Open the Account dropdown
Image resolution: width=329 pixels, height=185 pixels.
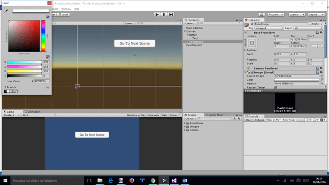click(x=276, y=14)
